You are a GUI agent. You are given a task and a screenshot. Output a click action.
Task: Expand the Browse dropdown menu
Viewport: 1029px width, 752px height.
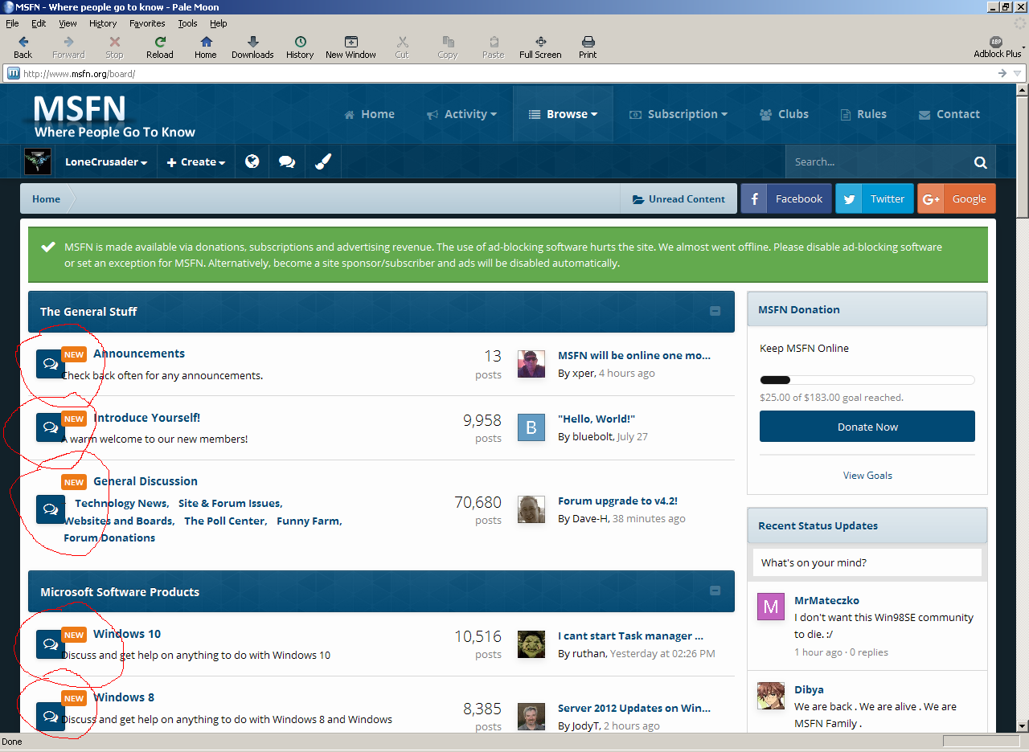pyautogui.click(x=563, y=114)
